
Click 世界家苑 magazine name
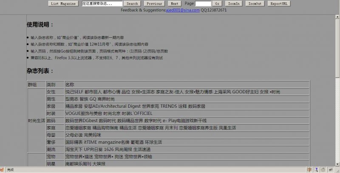(x=150, y=106)
